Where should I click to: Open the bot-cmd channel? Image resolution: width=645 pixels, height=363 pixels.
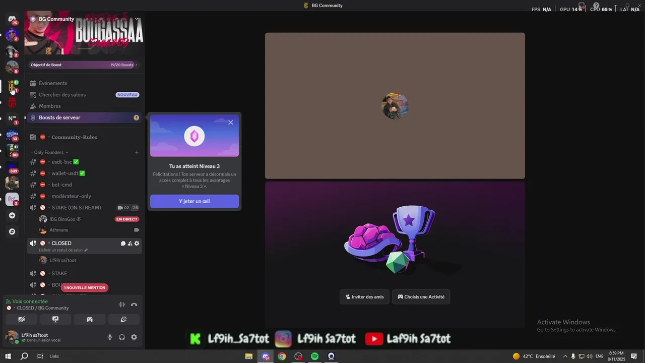(84, 185)
